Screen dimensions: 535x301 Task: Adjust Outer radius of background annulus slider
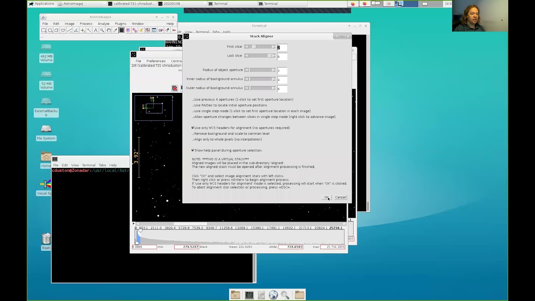tap(260, 88)
